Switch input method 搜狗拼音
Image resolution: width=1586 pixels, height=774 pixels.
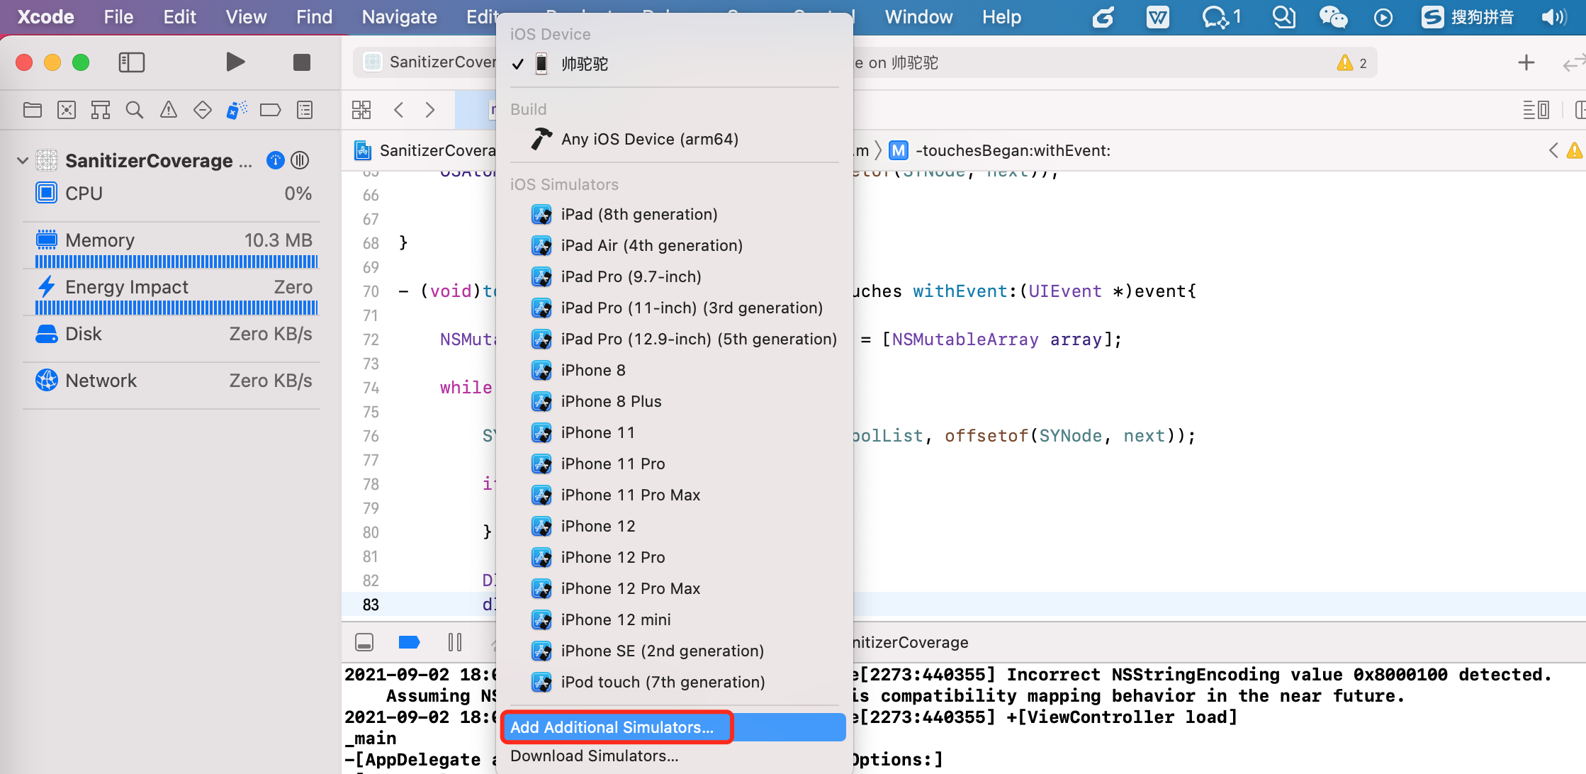pos(1468,17)
